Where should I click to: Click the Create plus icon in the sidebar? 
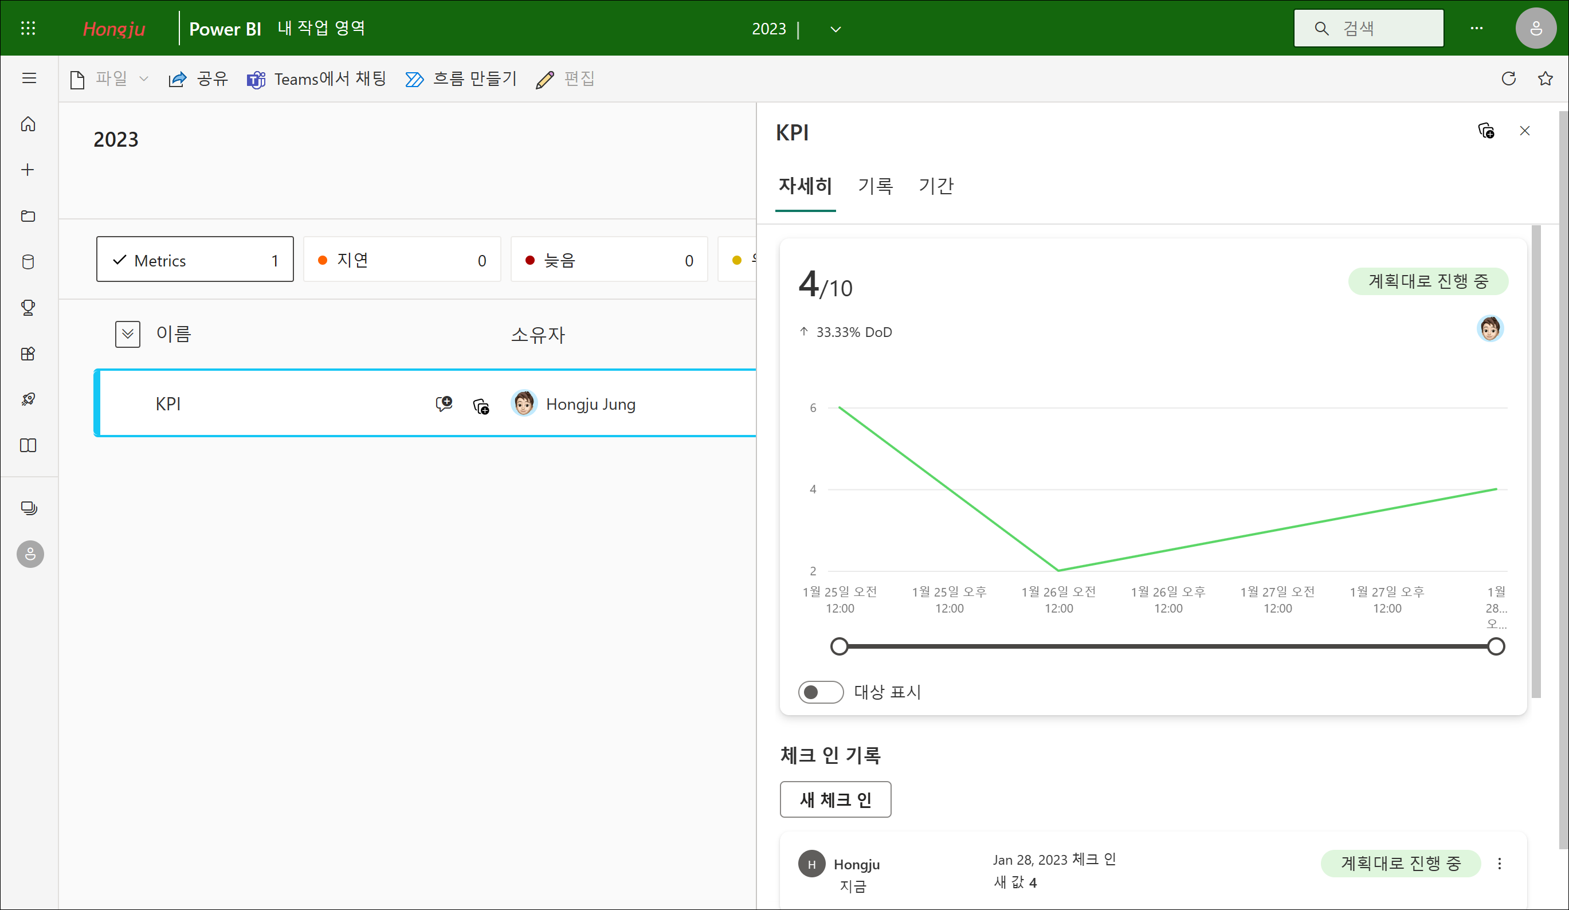click(x=28, y=170)
